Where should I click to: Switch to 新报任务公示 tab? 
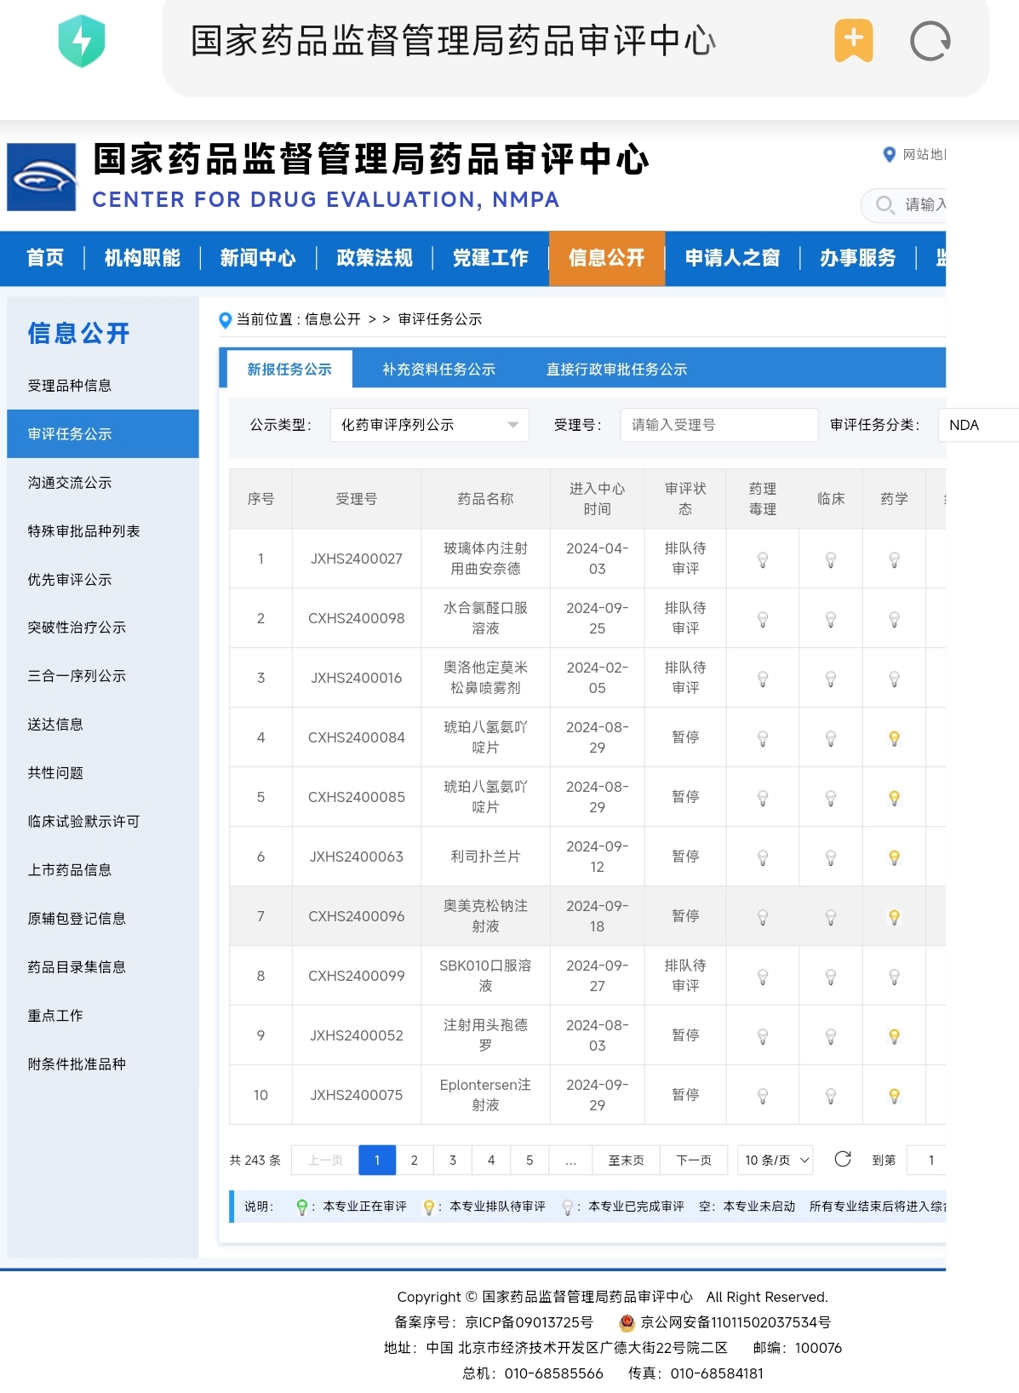coord(289,370)
